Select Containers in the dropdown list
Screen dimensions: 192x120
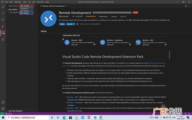26,9
